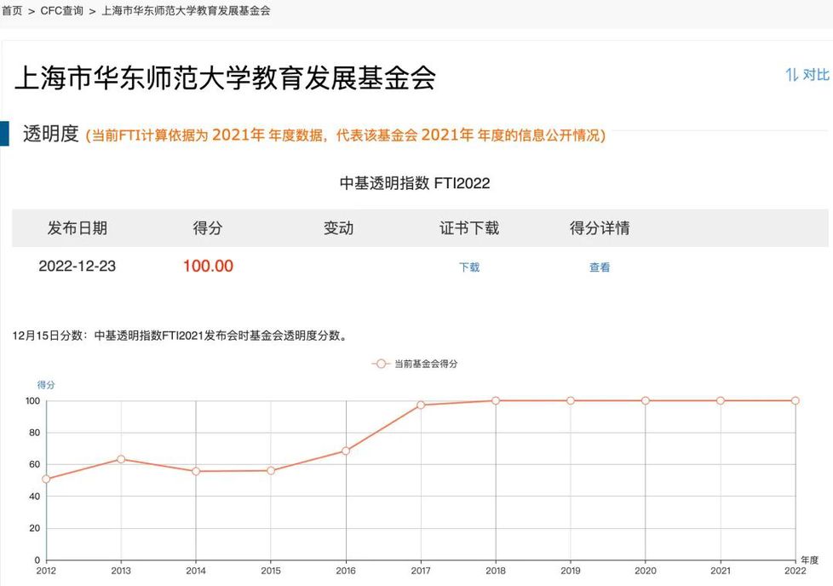Go to 首页 breadcrumb link
Viewport: 833px width, 586px height.
click(x=12, y=10)
